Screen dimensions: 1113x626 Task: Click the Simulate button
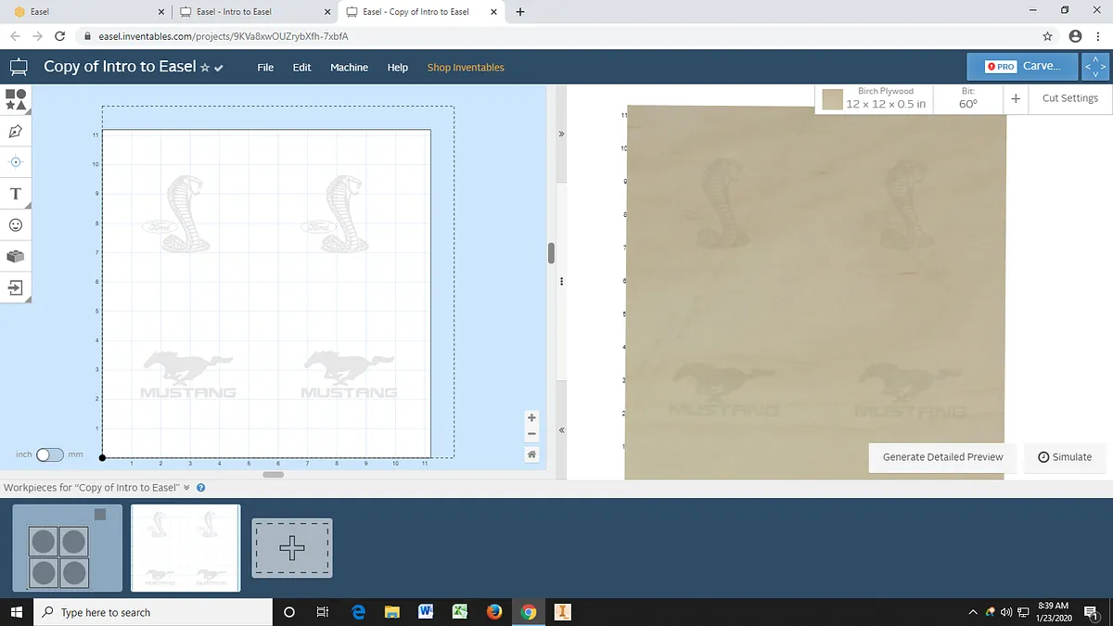1065,457
